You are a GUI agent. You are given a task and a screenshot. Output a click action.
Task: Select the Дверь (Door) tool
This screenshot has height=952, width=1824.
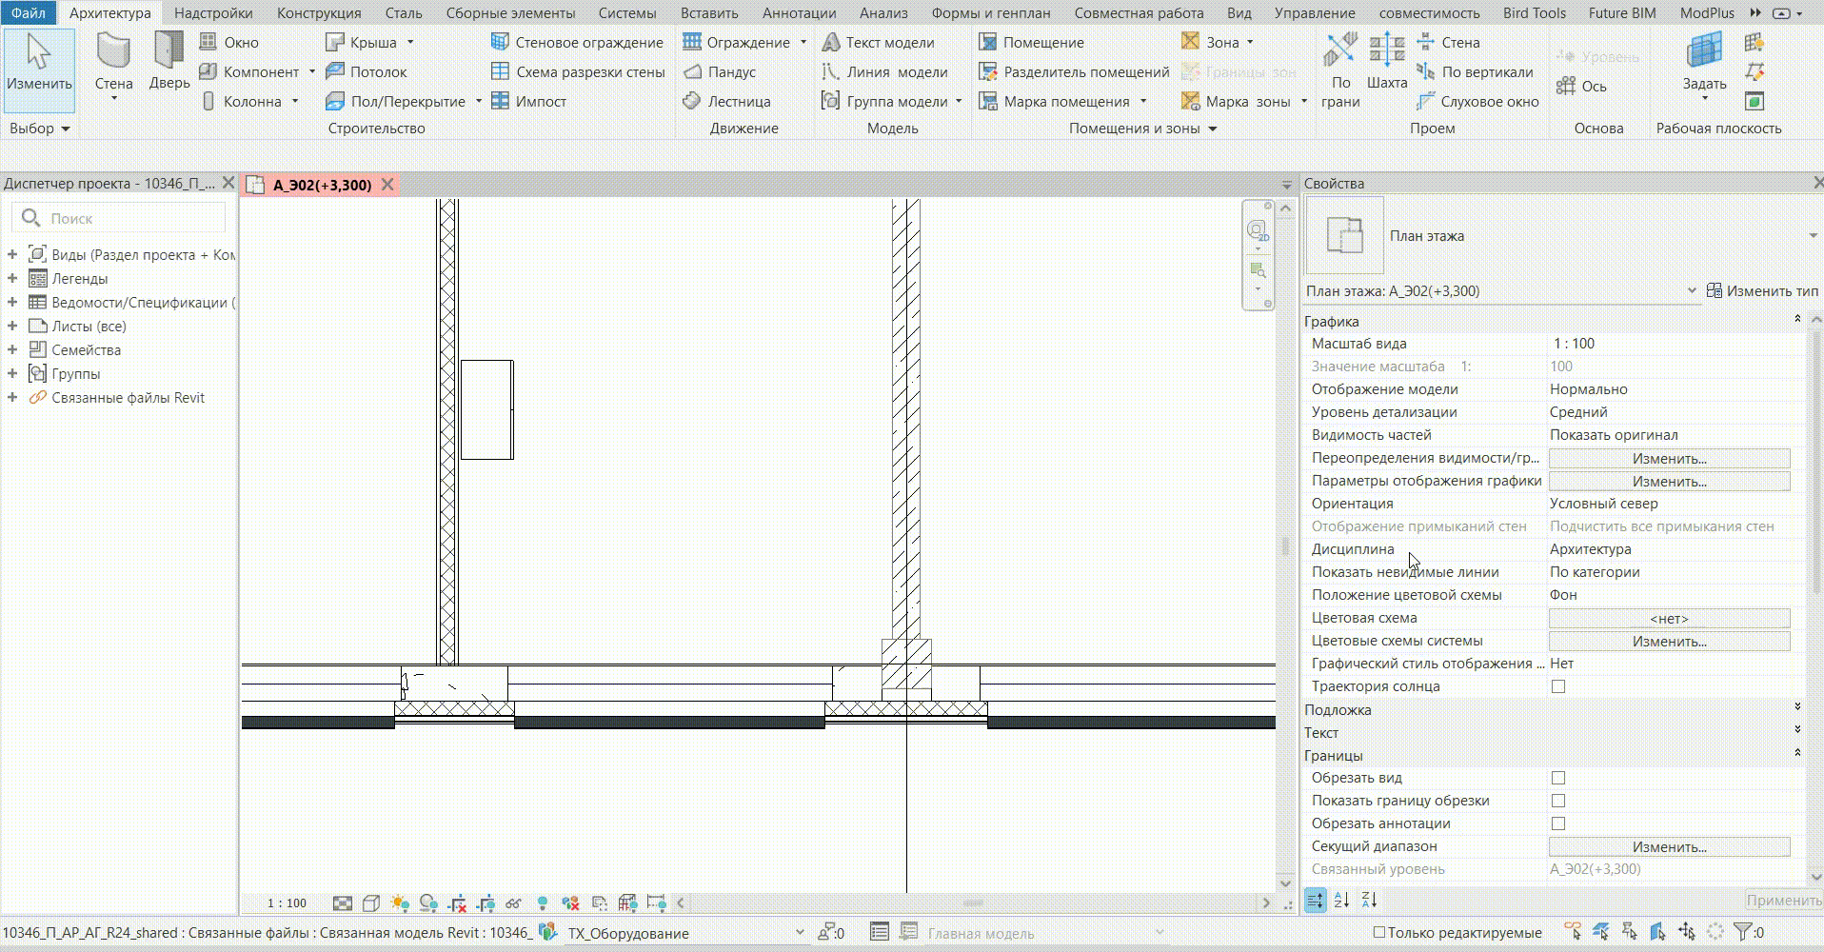coord(169,63)
